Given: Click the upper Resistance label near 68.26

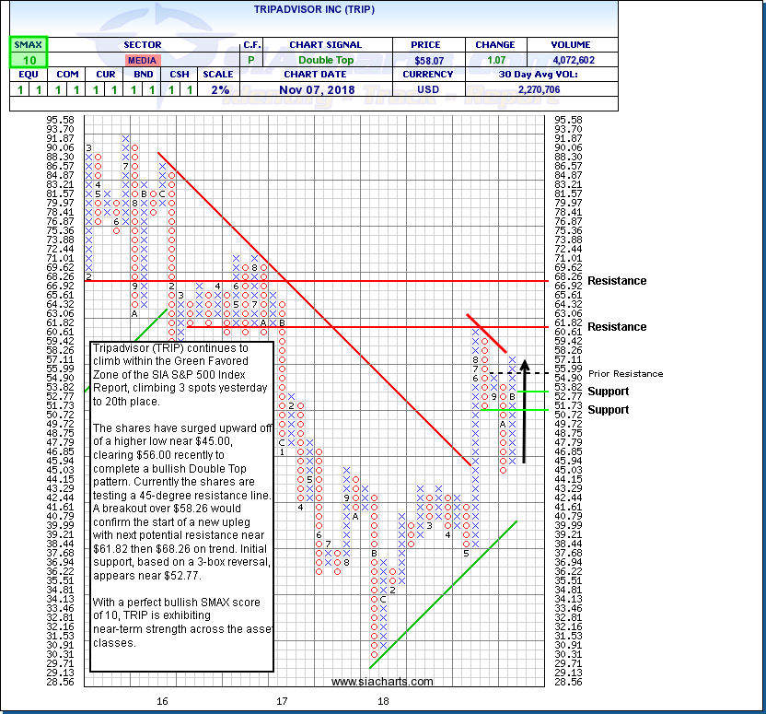Looking at the screenshot, I should (x=617, y=281).
